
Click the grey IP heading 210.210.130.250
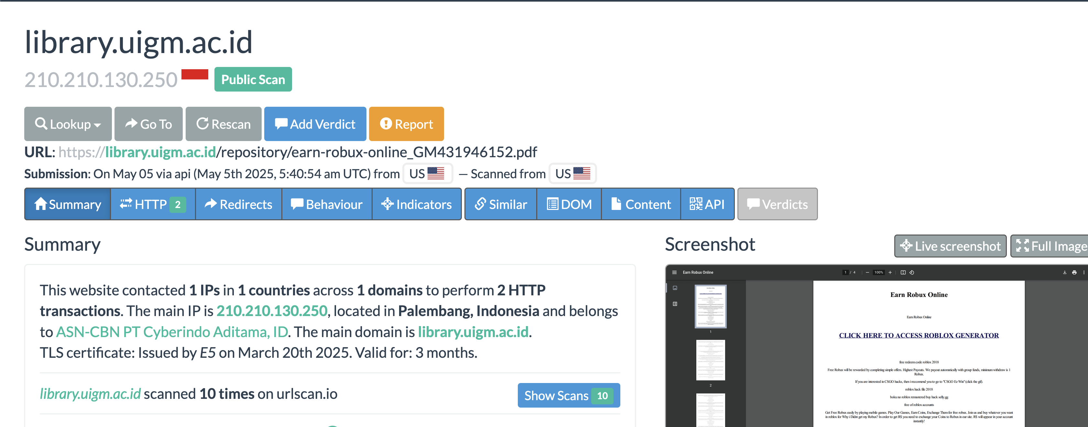point(101,80)
